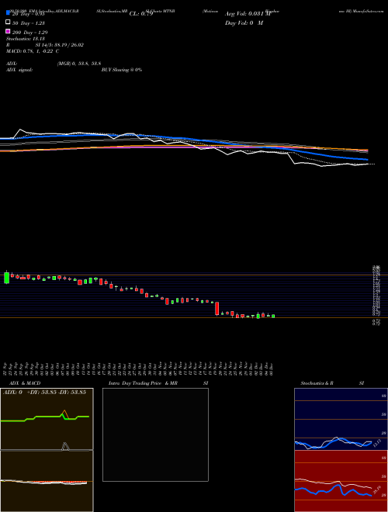Click the white 50 Day legend swatch
388x512 pixels.
(x=8, y=22)
